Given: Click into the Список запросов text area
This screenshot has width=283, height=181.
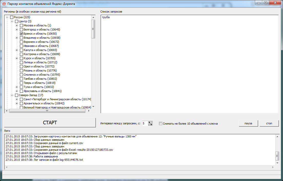Looking at the screenshot, I should (x=189, y=64).
